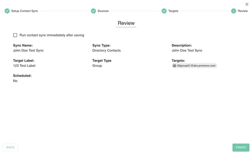Viewport: 252px width, 152px height.
Task: Click the Target Label: field label
Action: click(x=24, y=61)
